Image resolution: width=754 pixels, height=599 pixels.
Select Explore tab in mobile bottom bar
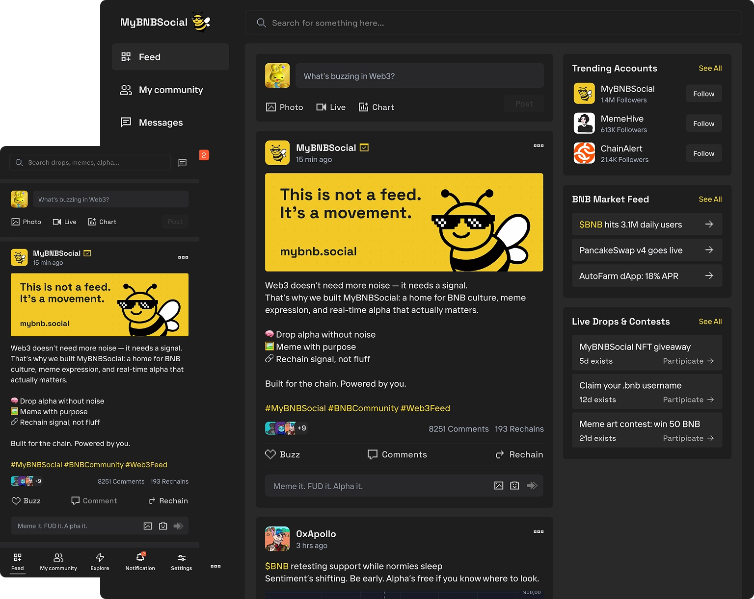pyautogui.click(x=100, y=562)
